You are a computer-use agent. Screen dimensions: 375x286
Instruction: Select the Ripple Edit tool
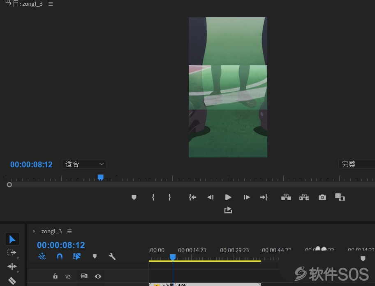pyautogui.click(x=12, y=266)
